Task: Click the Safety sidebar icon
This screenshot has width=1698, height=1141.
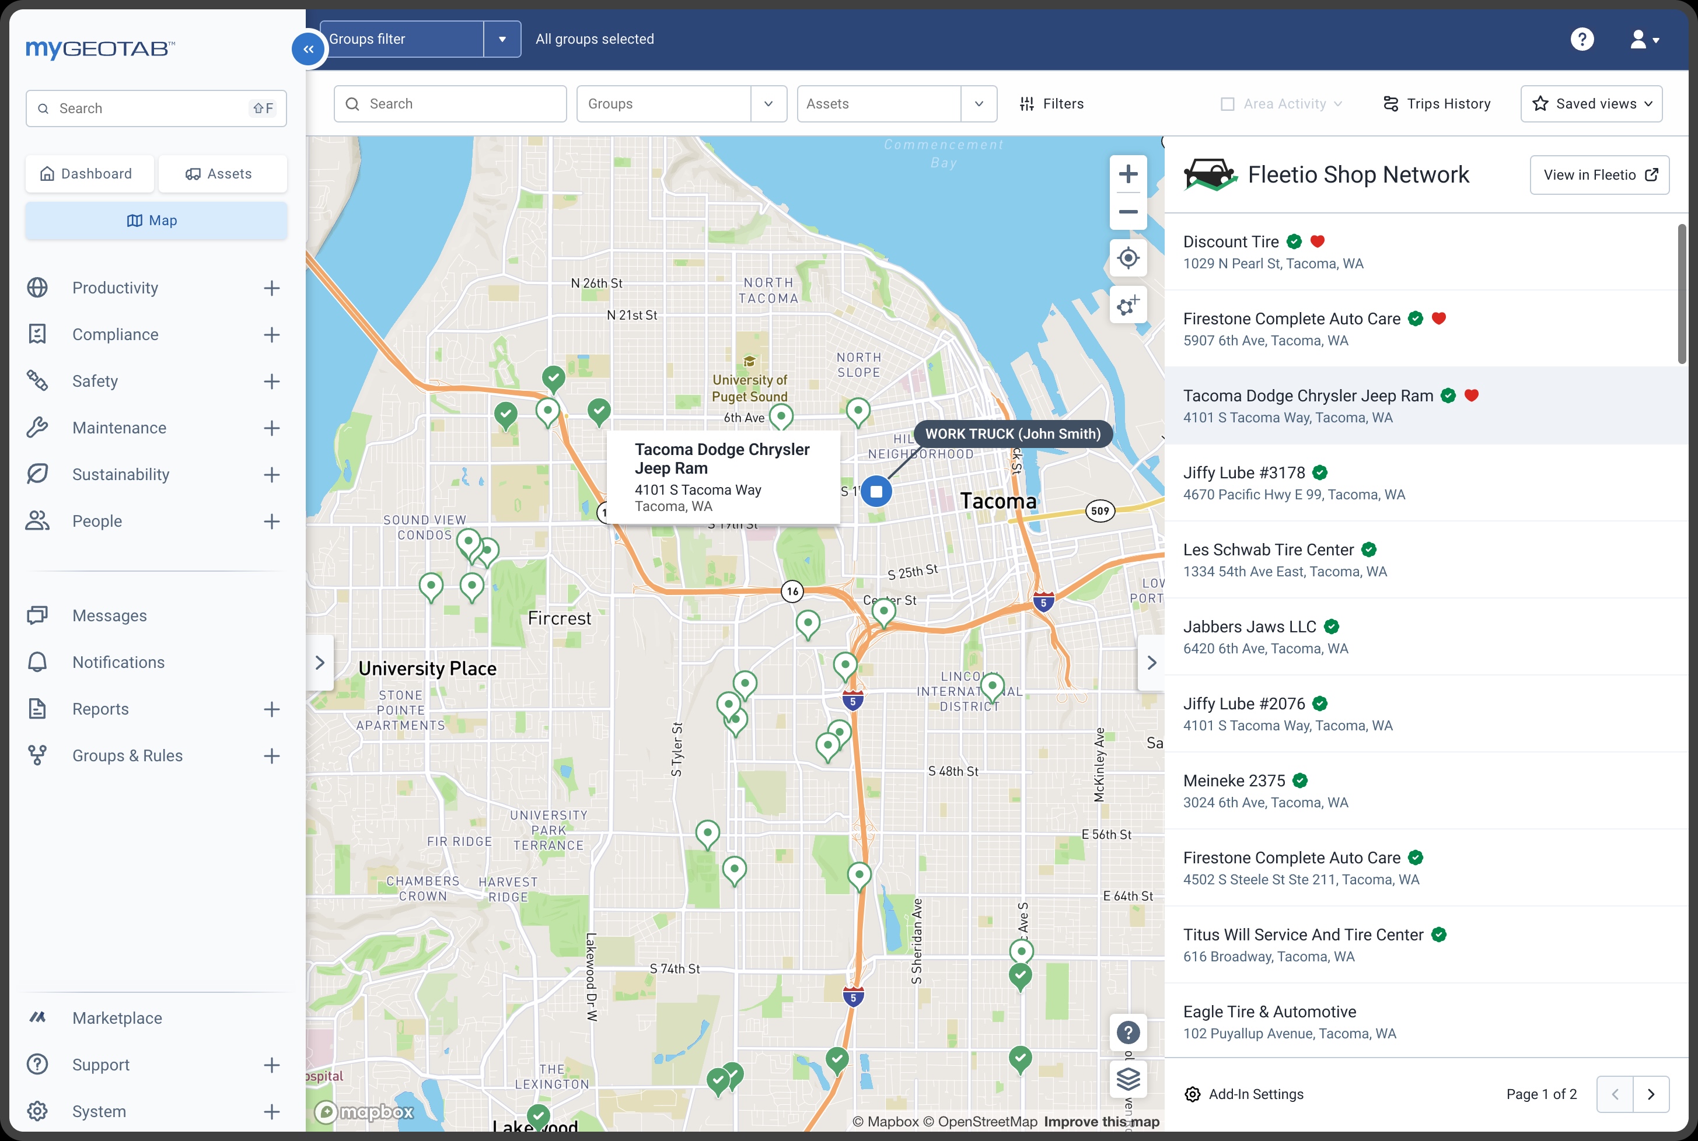Action: (37, 381)
